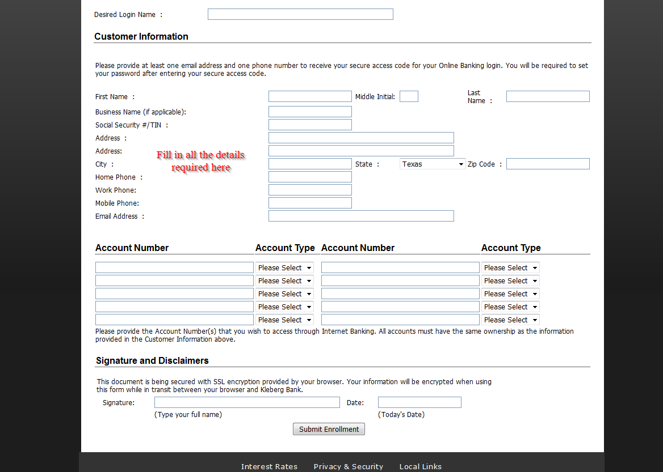Focus the First Name text box
The height and width of the screenshot is (472, 663).
tap(310, 97)
